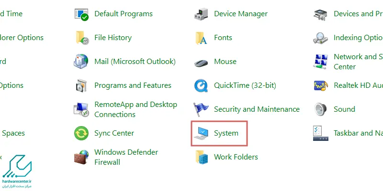Open the Network and Sharing Center icon
Image resolution: width=383 pixels, height=191 pixels.
pos(321,62)
